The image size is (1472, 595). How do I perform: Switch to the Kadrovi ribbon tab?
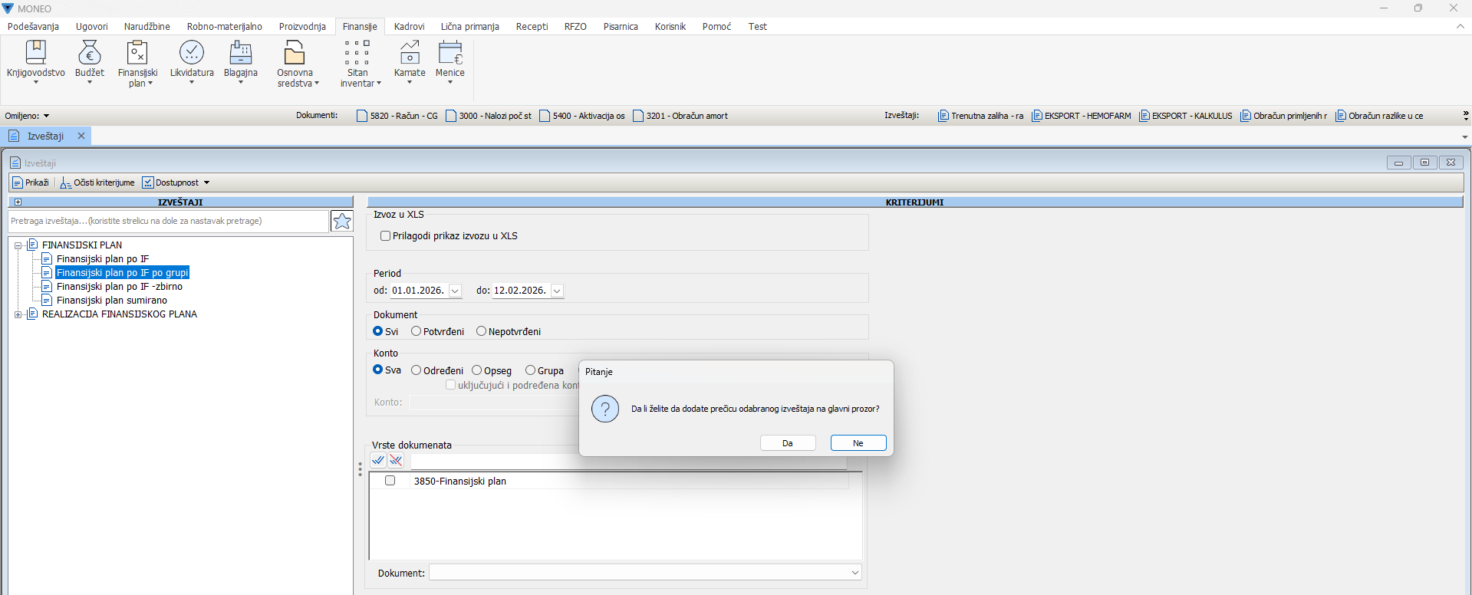pos(409,26)
